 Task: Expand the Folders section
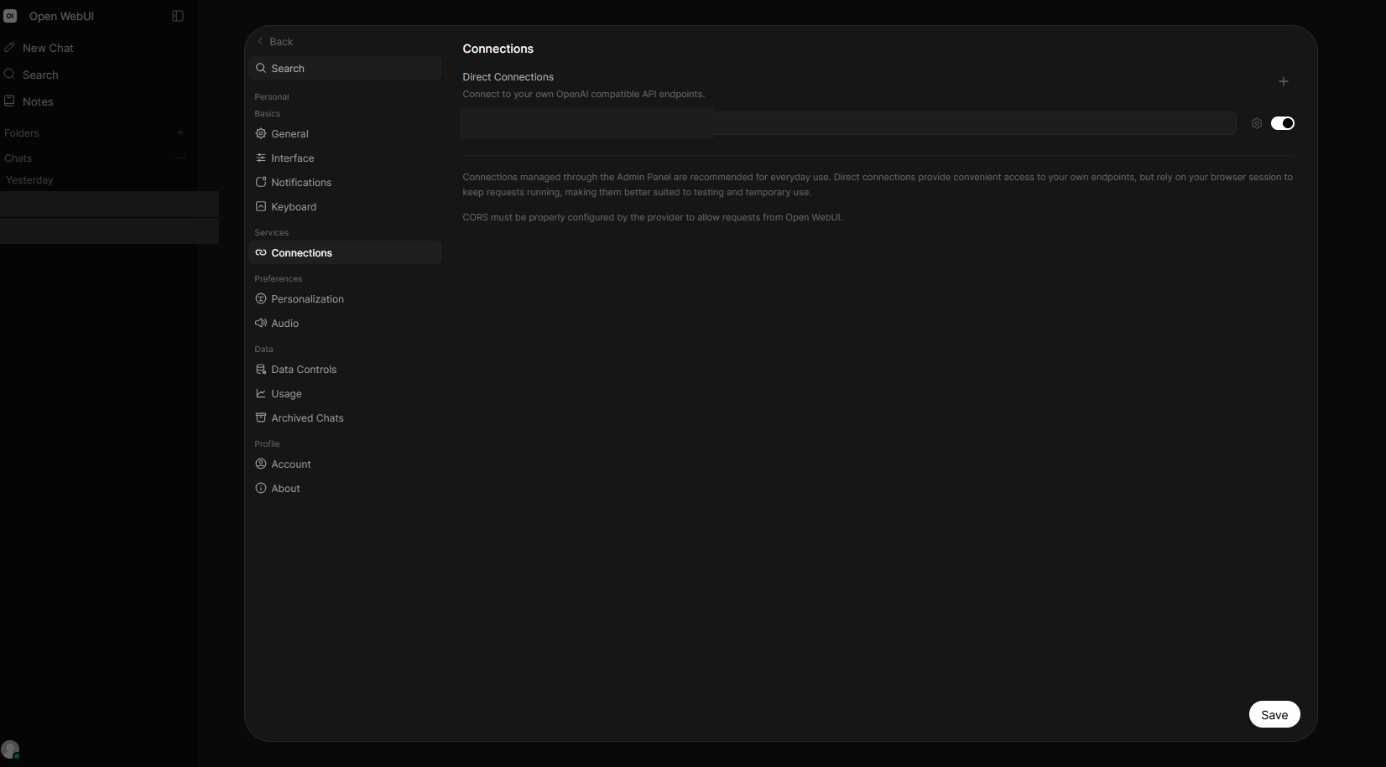pyautogui.click(x=22, y=133)
